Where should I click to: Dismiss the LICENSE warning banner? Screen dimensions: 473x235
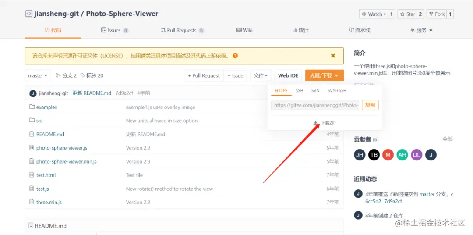coord(333,56)
